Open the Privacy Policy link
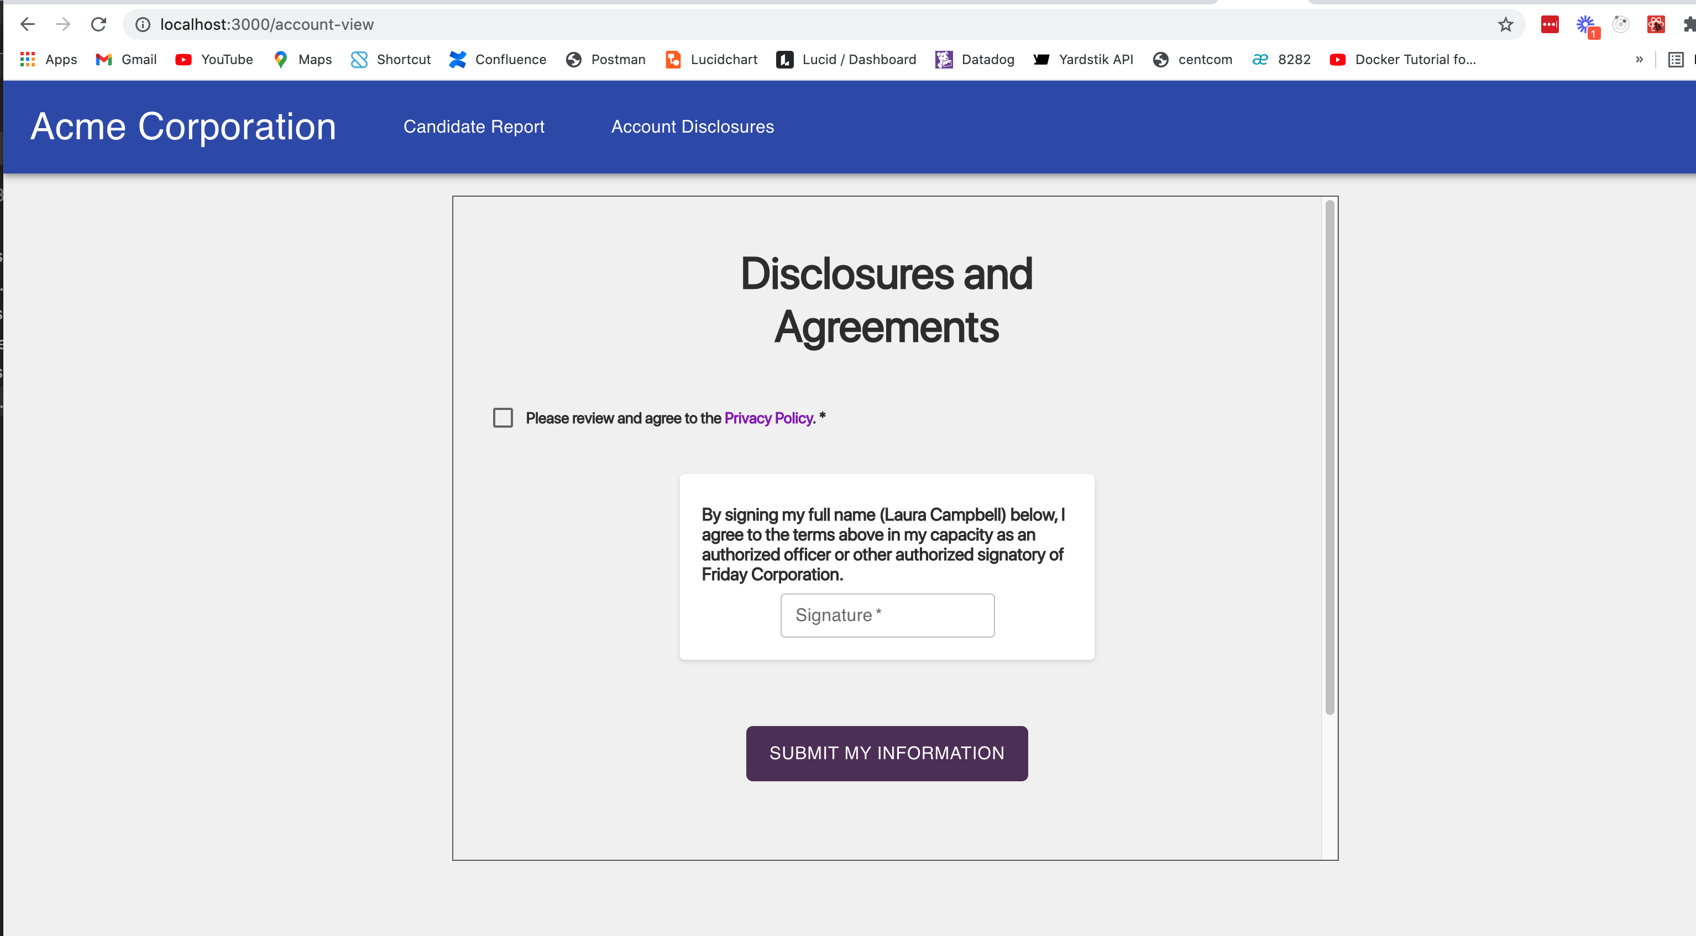The height and width of the screenshot is (936, 1696). click(x=769, y=418)
